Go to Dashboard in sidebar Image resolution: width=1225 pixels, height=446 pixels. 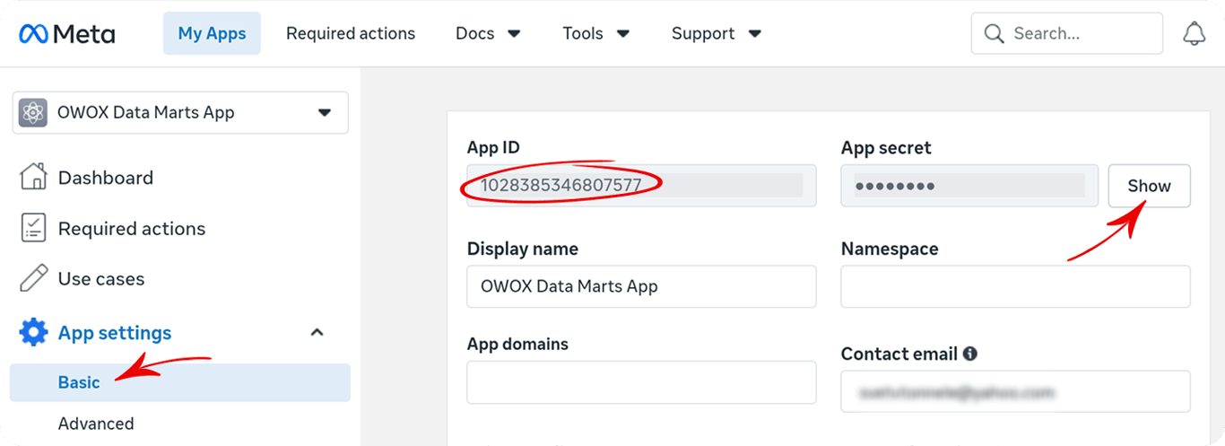[106, 178]
